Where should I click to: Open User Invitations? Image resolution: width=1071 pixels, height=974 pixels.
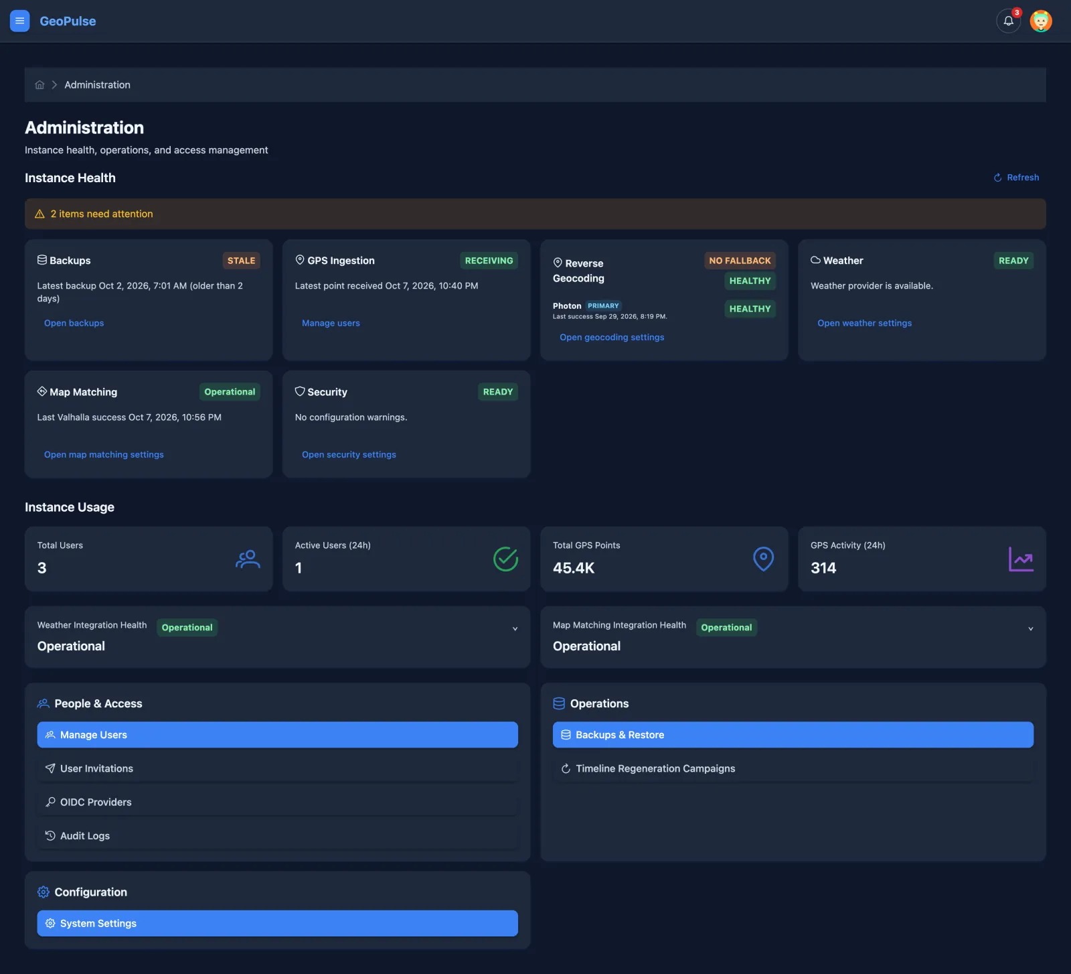pos(277,768)
